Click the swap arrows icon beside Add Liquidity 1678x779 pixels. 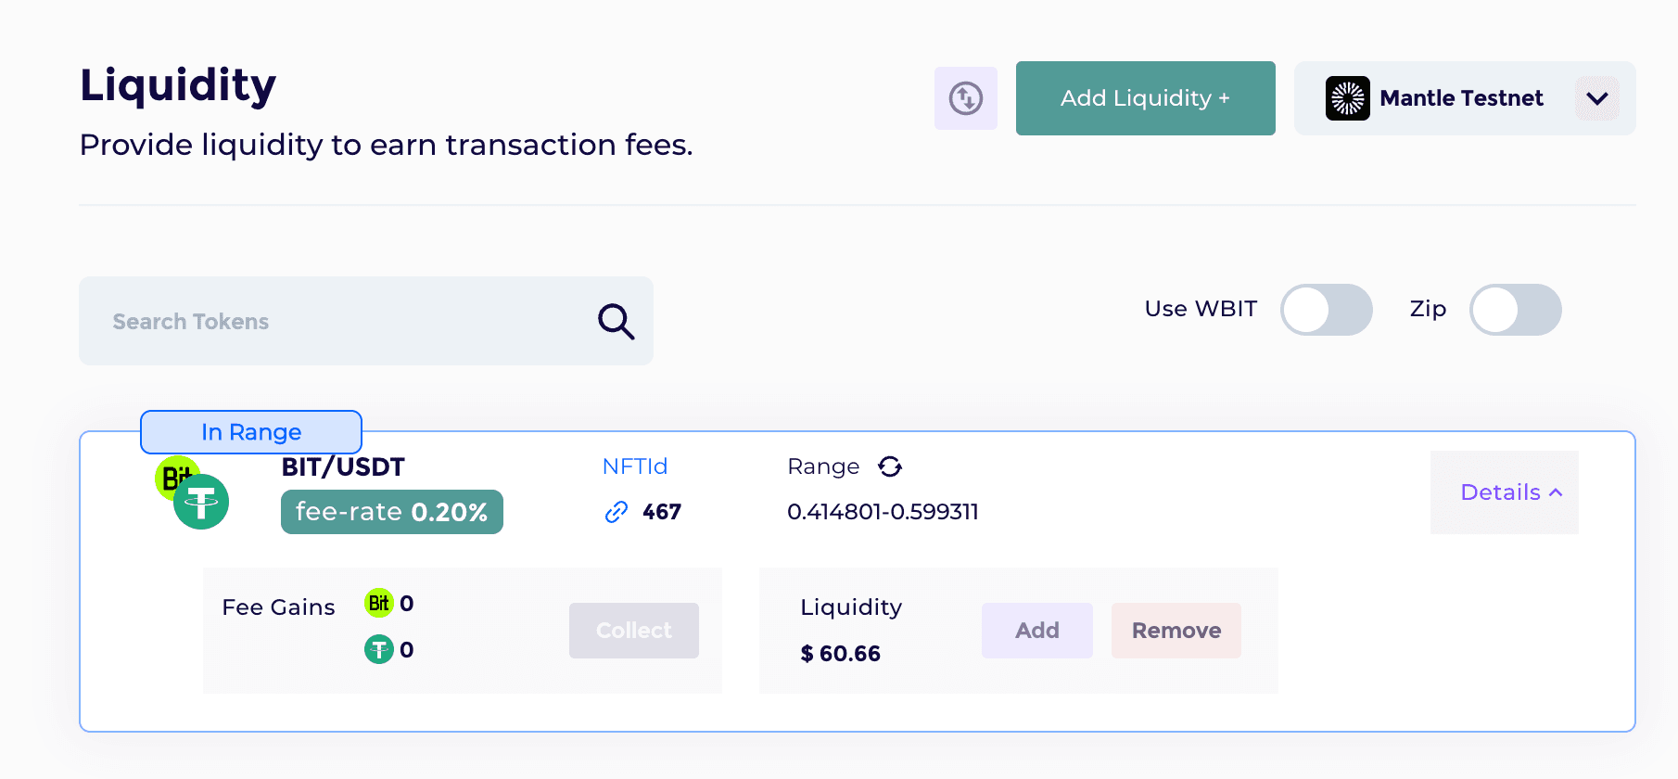pyautogui.click(x=965, y=98)
